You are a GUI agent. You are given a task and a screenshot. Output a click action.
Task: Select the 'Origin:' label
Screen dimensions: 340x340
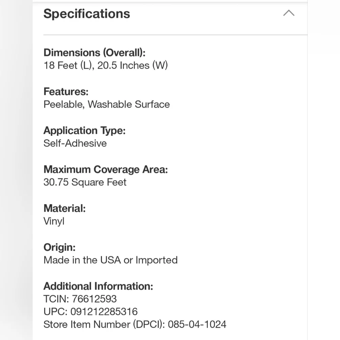tap(60, 247)
